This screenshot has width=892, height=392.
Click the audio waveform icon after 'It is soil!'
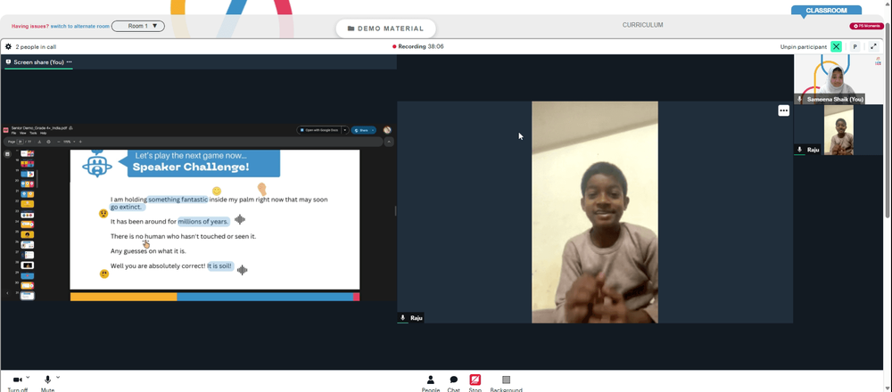[x=242, y=269]
